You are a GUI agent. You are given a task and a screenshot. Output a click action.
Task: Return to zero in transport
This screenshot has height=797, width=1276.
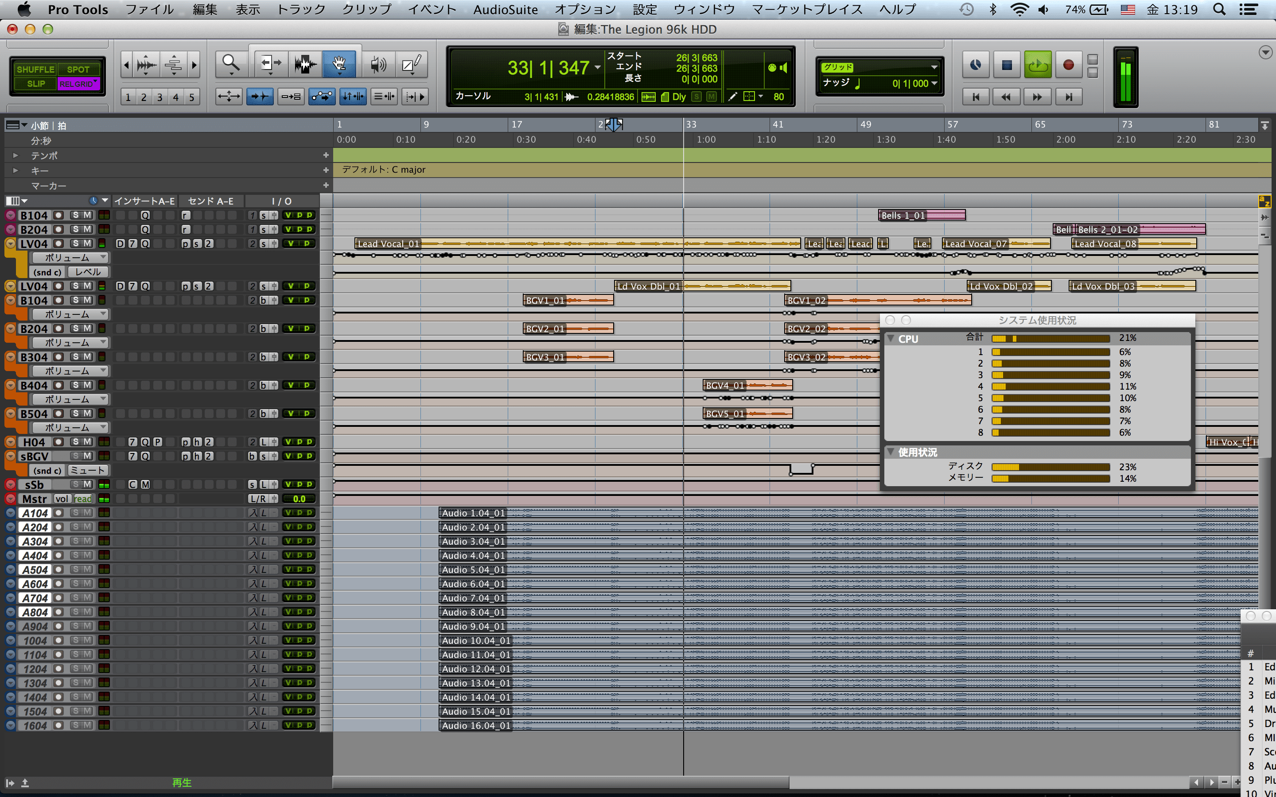[976, 97]
